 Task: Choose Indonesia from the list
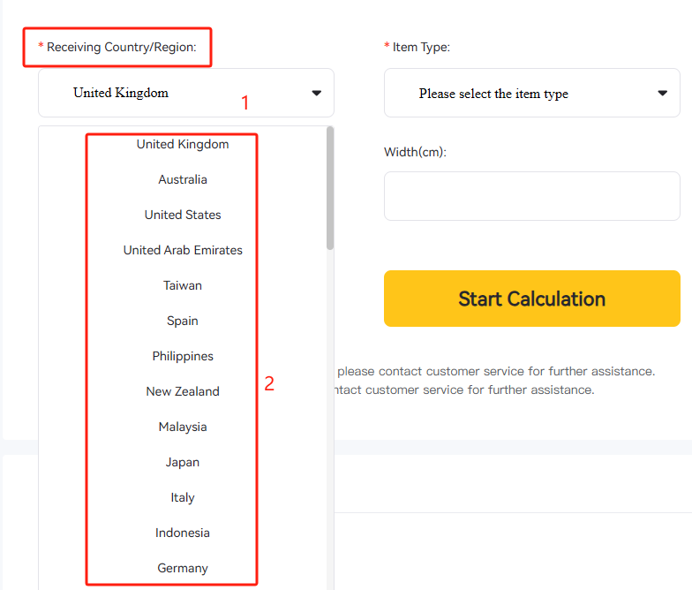point(183,533)
